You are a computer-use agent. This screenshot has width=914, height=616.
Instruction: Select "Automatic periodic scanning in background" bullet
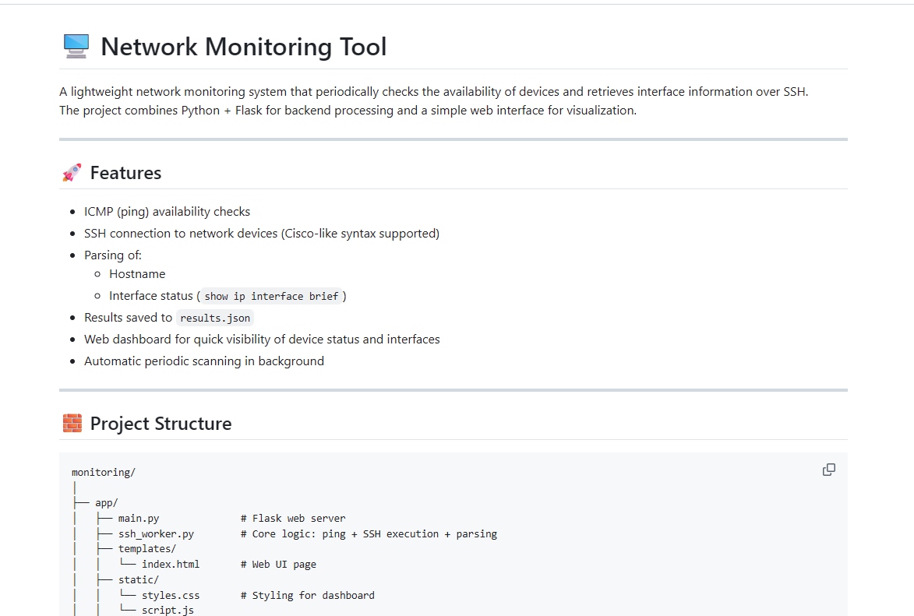pyautogui.click(x=204, y=361)
